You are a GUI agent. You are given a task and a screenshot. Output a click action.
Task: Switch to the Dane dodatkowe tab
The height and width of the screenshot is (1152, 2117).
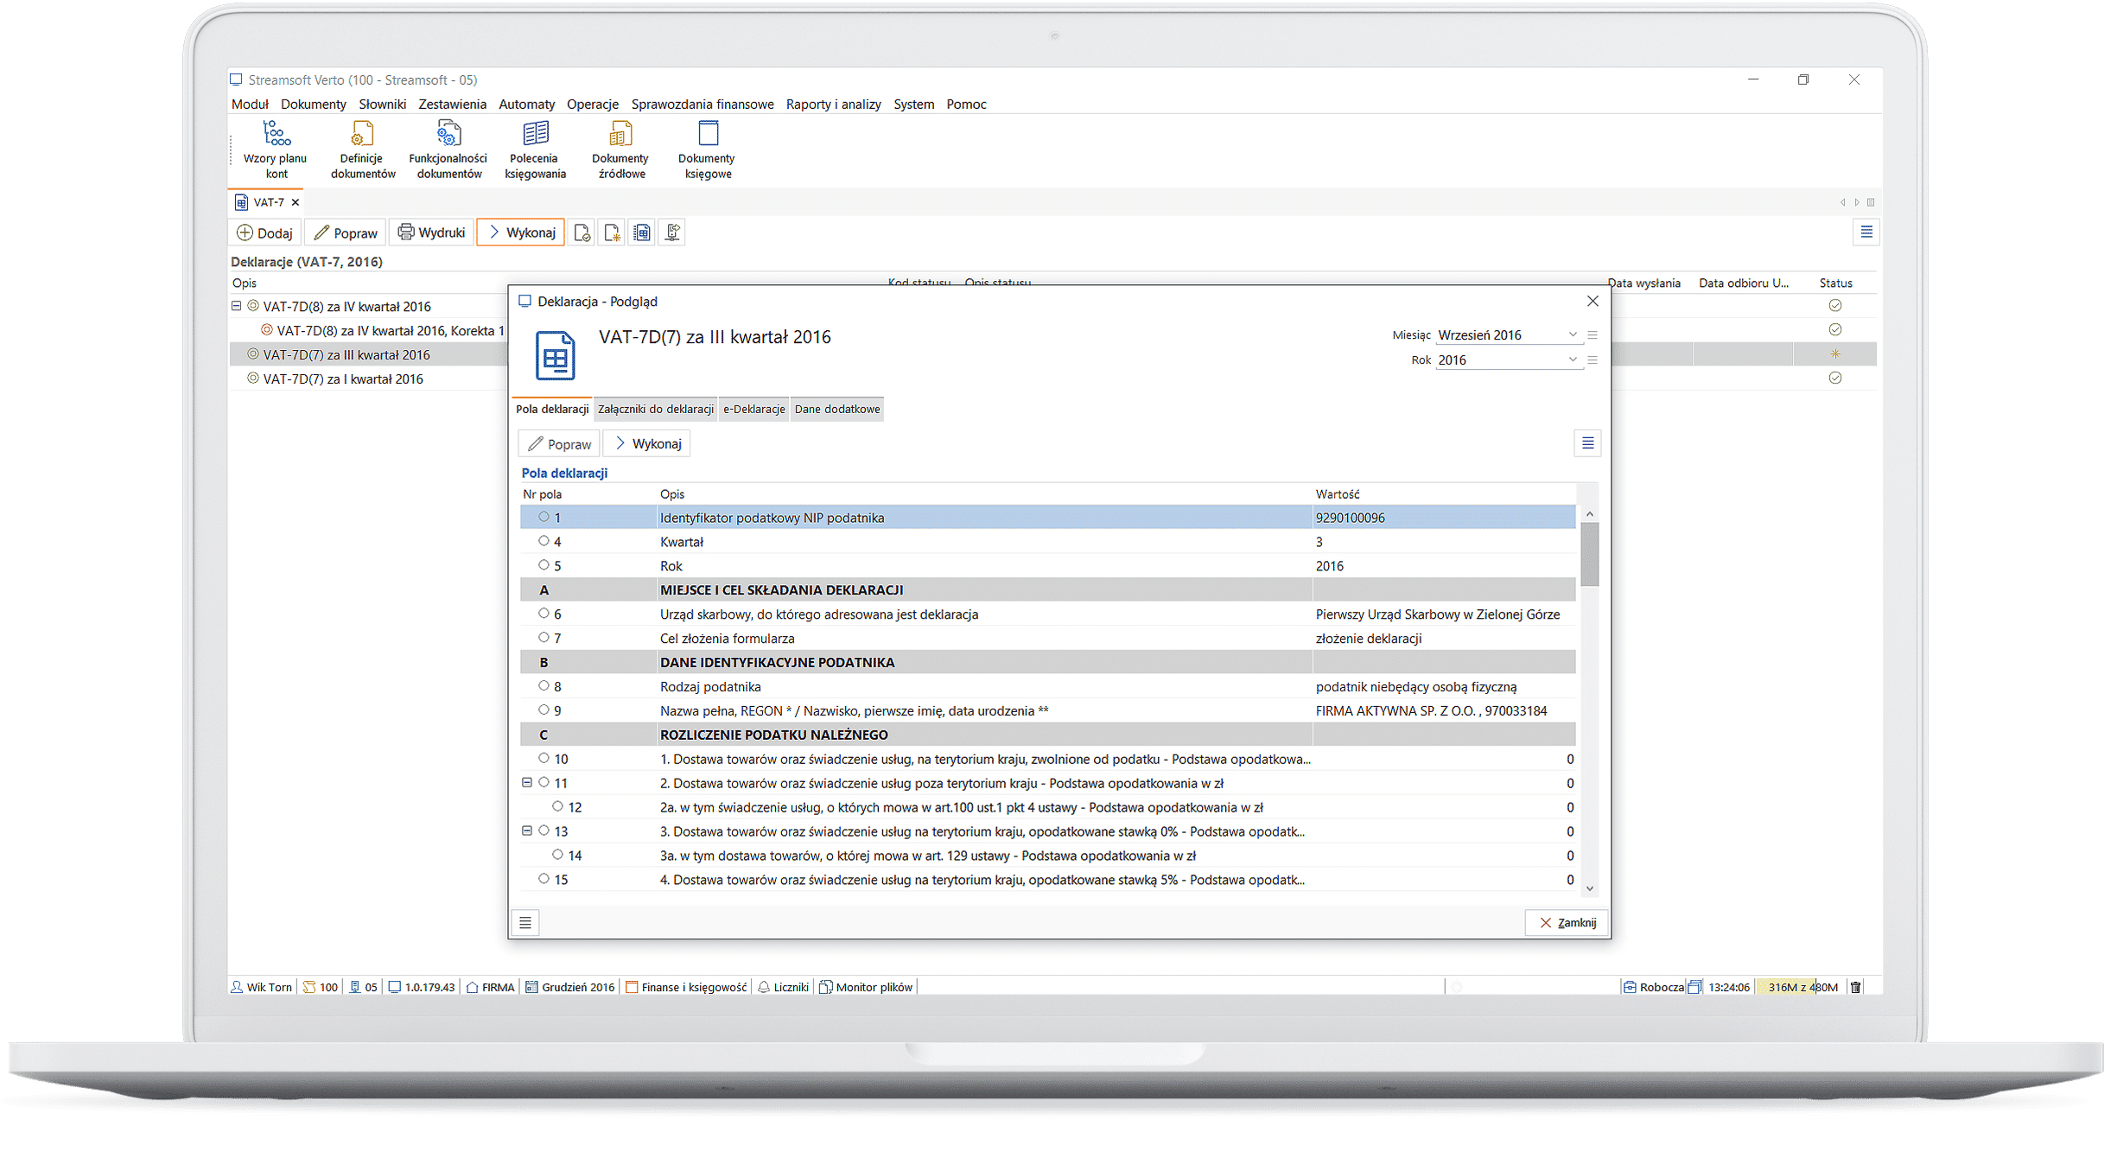point(837,409)
